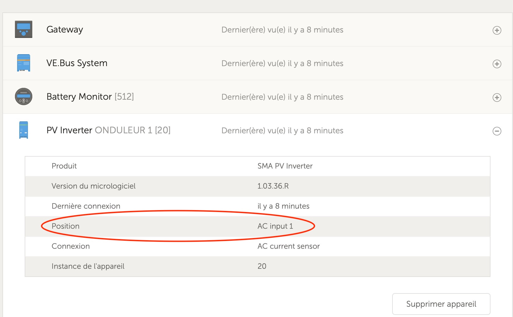
Task: Click the Connexion row label
Action: point(71,246)
